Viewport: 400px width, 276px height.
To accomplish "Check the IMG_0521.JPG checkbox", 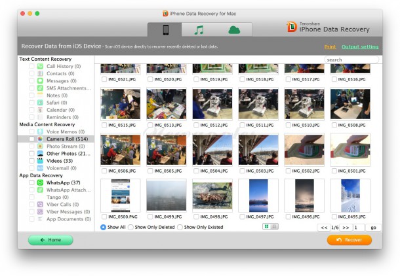I will coord(104,79).
